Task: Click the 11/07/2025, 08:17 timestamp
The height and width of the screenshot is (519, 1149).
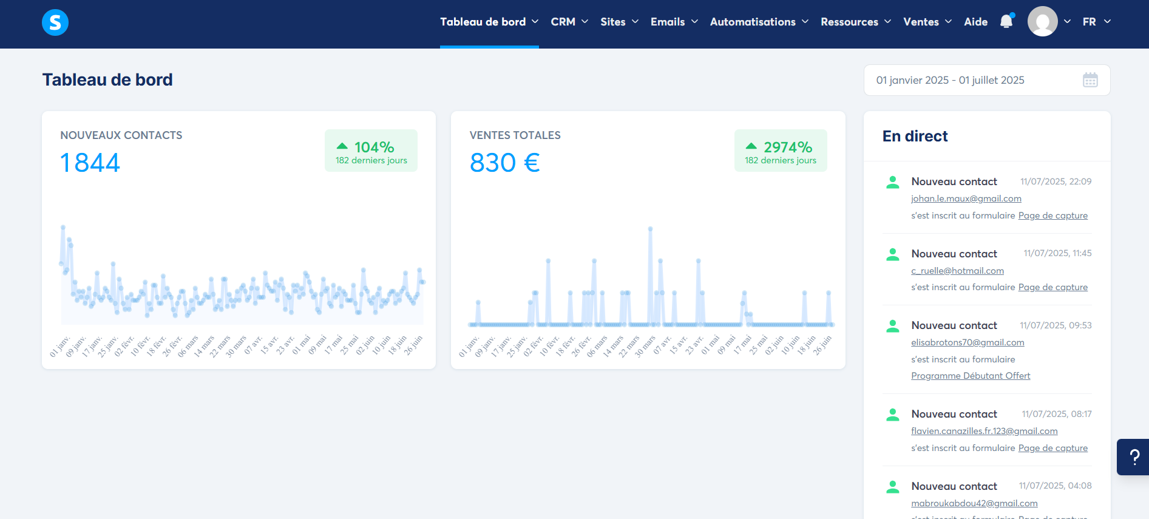Action: [1057, 414]
